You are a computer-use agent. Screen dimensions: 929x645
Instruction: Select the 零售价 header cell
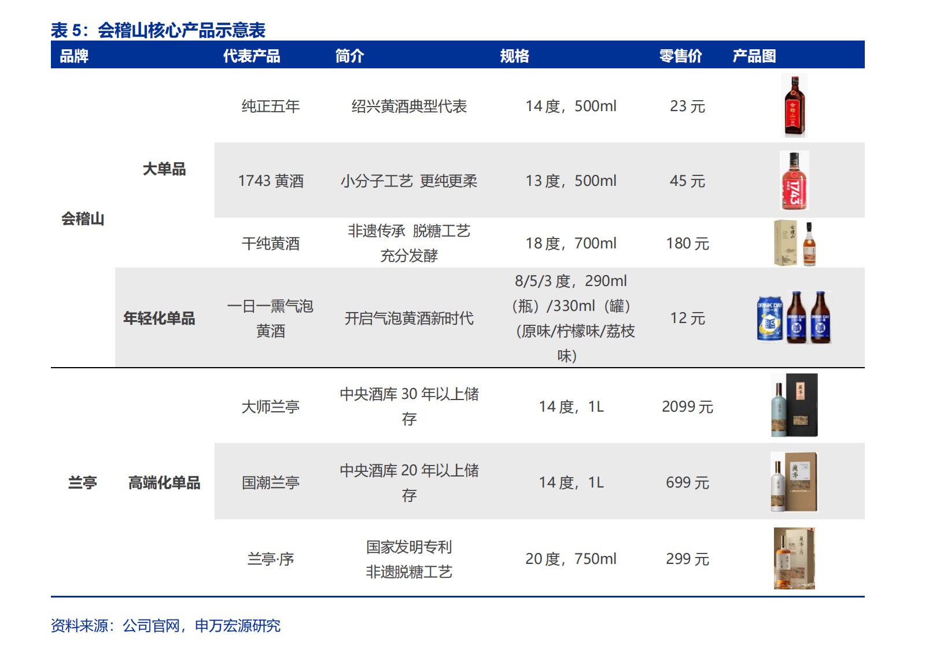[x=681, y=56]
